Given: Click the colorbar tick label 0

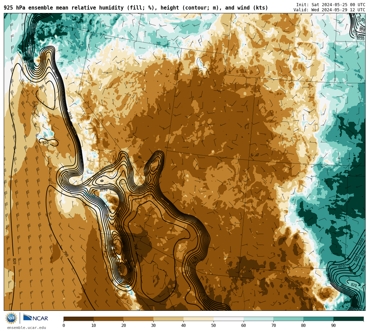Looking at the screenshot, I should coord(64,326).
